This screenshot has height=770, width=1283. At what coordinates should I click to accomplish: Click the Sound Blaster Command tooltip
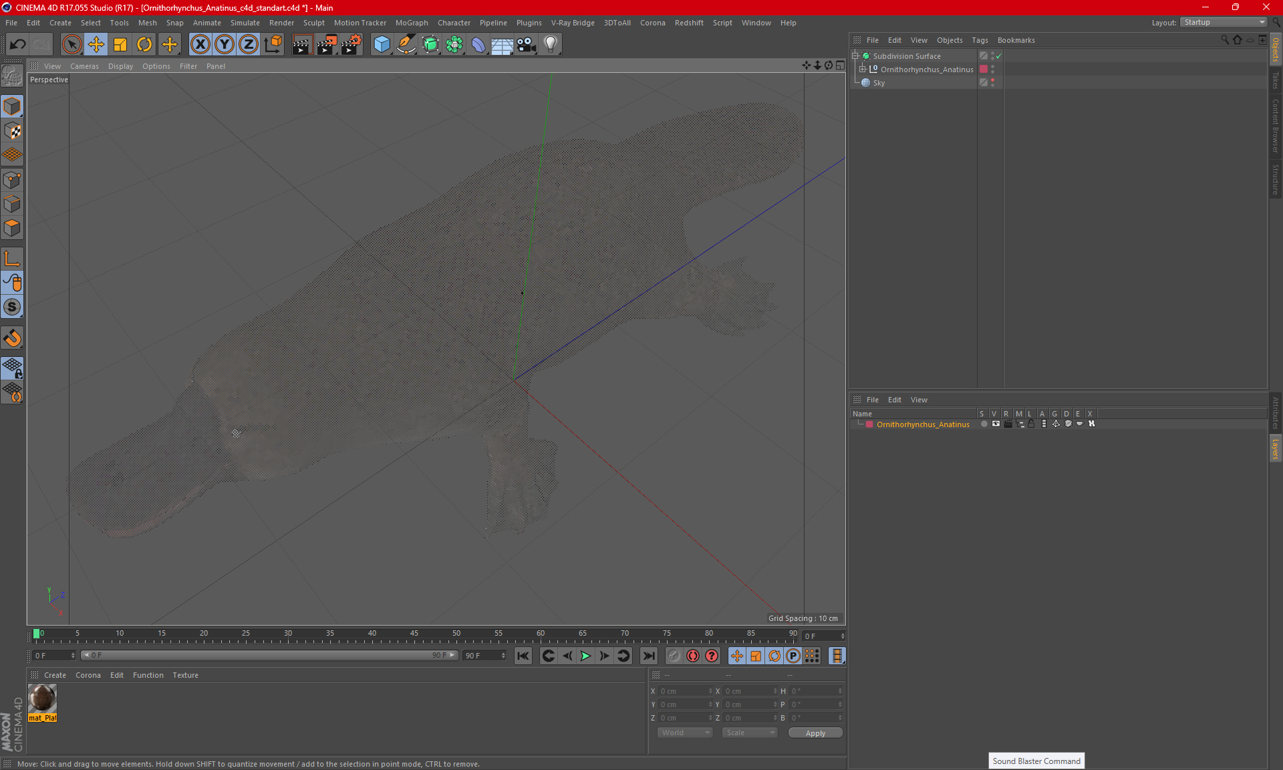1036,761
